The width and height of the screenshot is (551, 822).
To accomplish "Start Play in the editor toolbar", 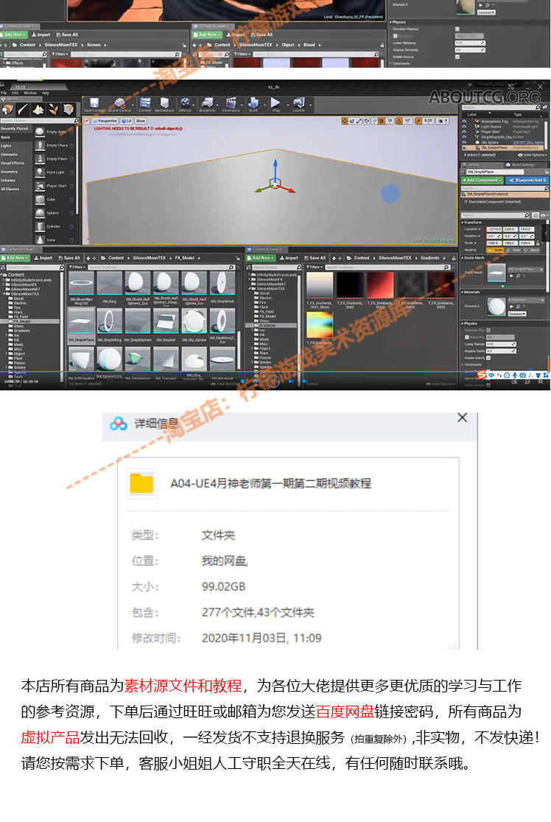I will click(275, 105).
